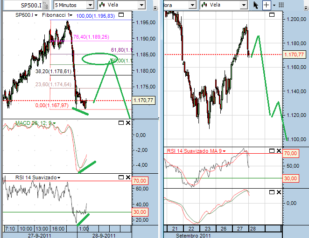This screenshot has width=309, height=238.
Task: Open the left toolbar overflow arrow
Action: click(155, 8)
